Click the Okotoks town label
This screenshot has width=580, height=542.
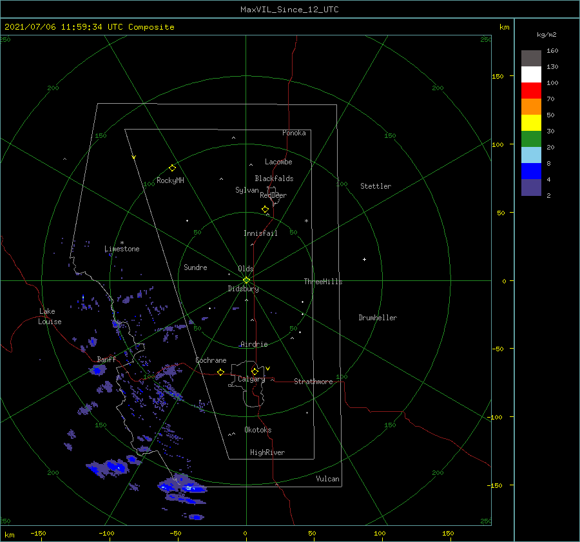tap(258, 430)
